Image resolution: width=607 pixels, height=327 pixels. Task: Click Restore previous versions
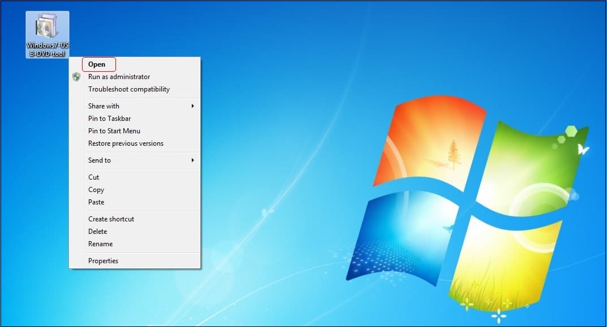pyautogui.click(x=135, y=143)
